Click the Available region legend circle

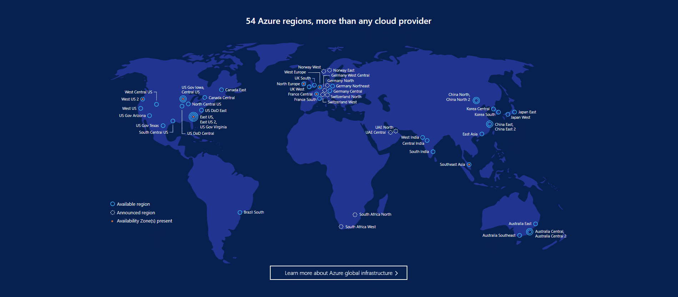[x=112, y=204]
